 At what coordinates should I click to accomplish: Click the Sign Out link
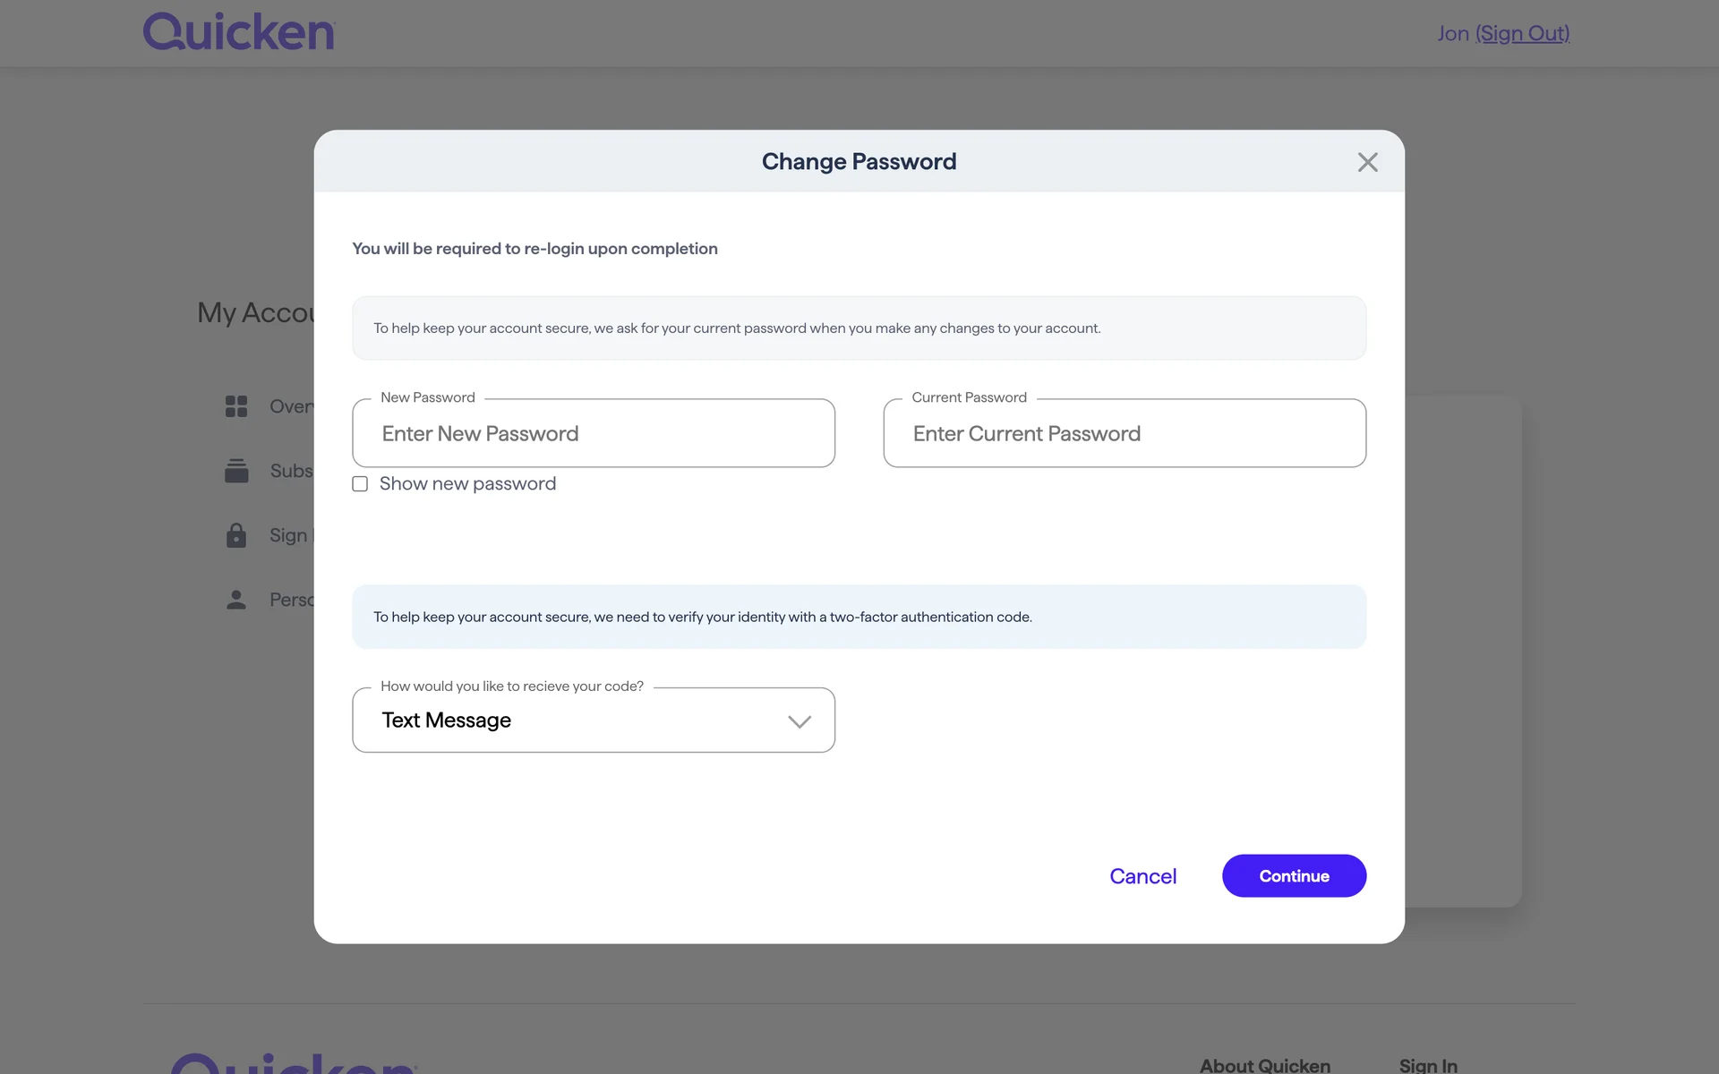pyautogui.click(x=1522, y=33)
